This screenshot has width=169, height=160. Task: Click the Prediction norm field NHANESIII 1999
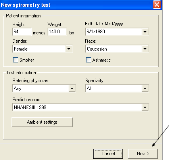(x=81, y=107)
